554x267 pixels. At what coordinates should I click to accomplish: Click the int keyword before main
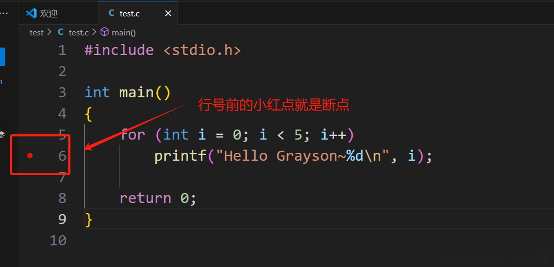(97, 93)
